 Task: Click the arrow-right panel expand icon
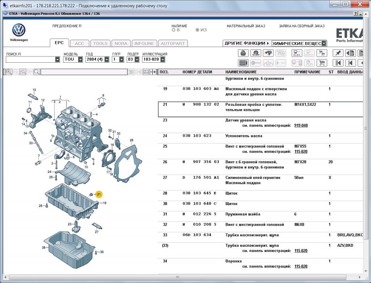click(x=153, y=72)
